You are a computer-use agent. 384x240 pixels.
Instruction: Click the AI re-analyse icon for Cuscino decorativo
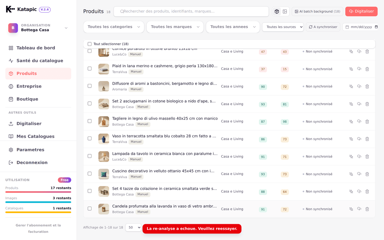tap(351, 174)
